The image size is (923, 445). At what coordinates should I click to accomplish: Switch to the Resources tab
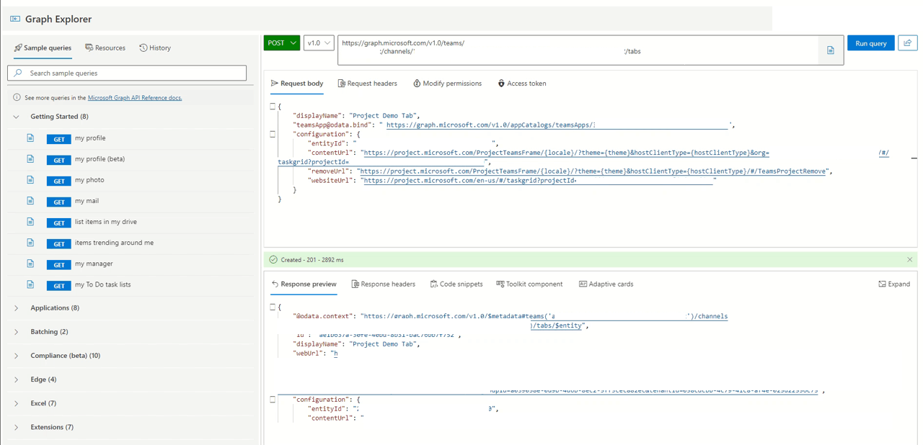tap(105, 48)
